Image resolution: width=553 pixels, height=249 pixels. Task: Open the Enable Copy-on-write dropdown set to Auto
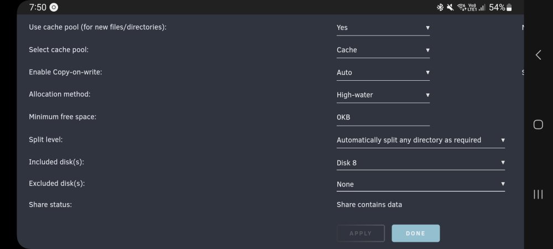pyautogui.click(x=383, y=72)
